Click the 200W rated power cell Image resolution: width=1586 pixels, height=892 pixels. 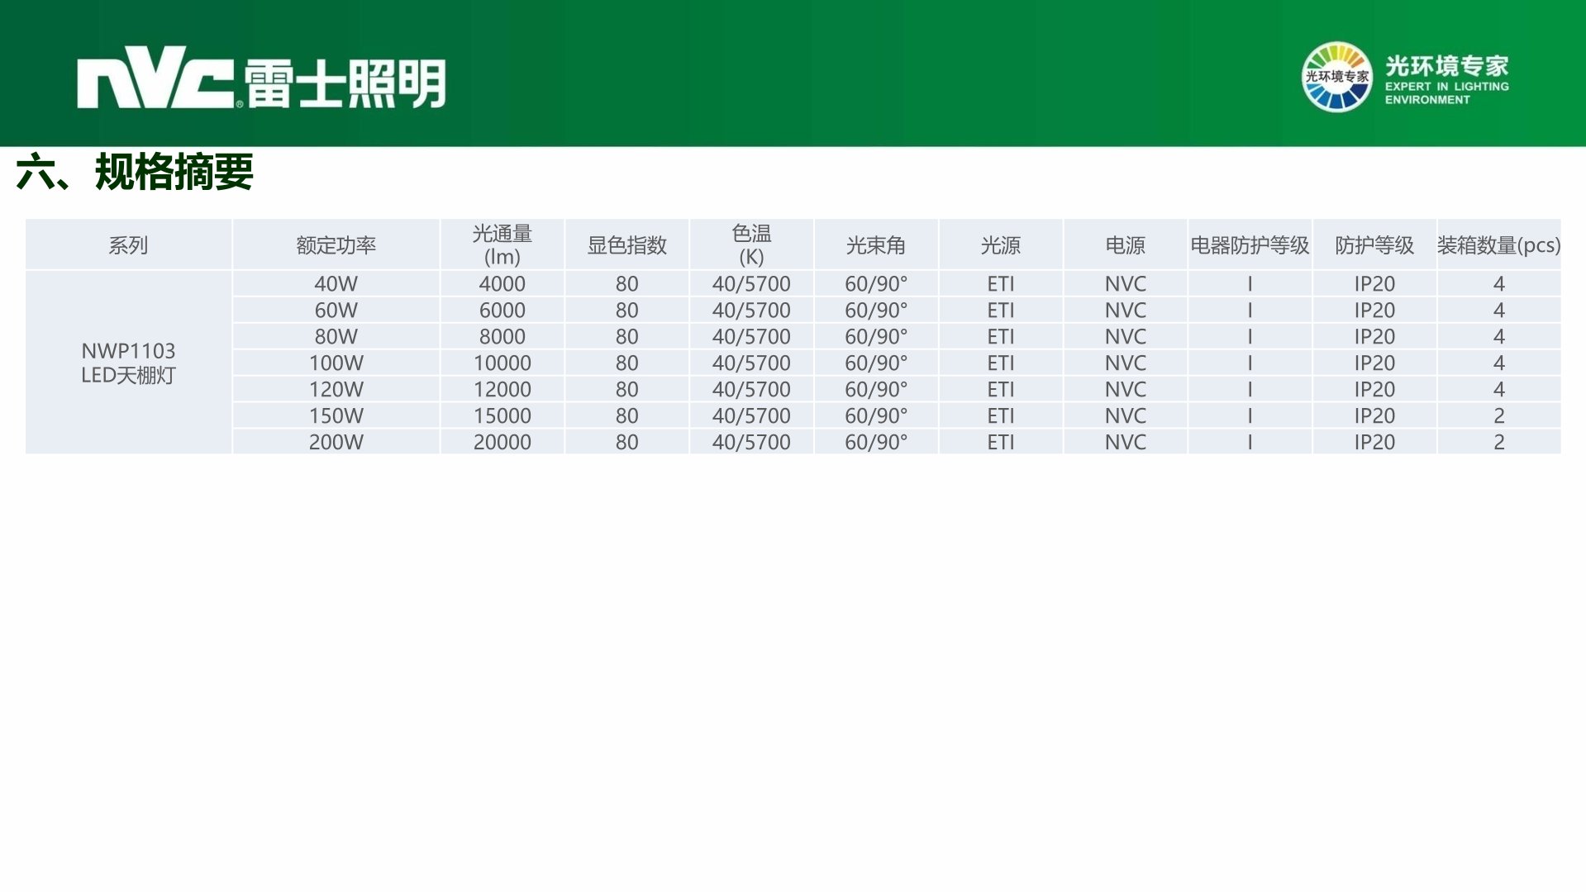tap(336, 442)
